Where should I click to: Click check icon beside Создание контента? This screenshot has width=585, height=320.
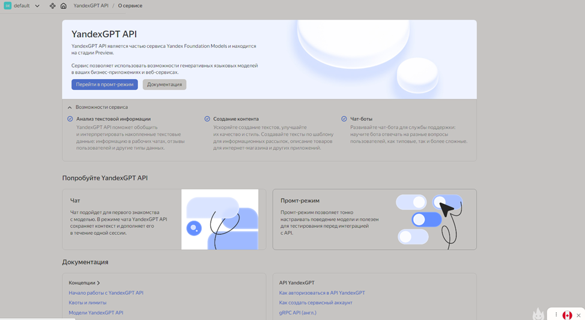pyautogui.click(x=207, y=119)
